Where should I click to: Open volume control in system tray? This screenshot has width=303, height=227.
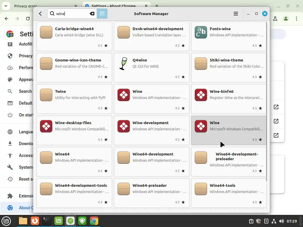coord(281,221)
